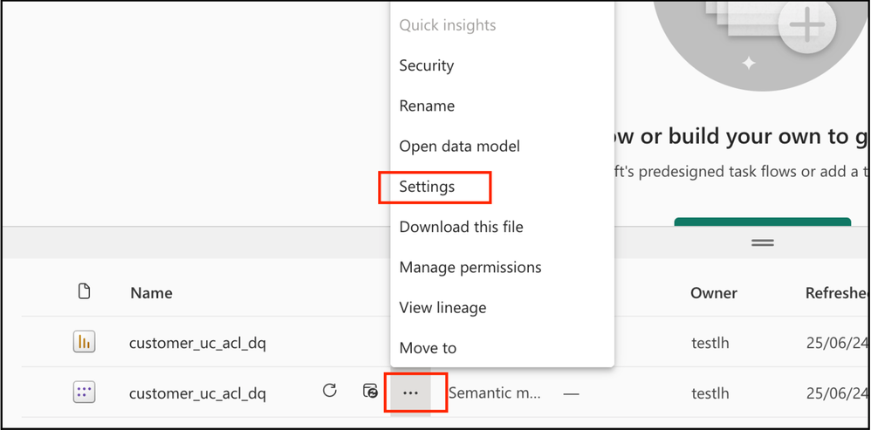Click the file type column header icon
This screenshot has width=871, height=430.
pyautogui.click(x=84, y=290)
